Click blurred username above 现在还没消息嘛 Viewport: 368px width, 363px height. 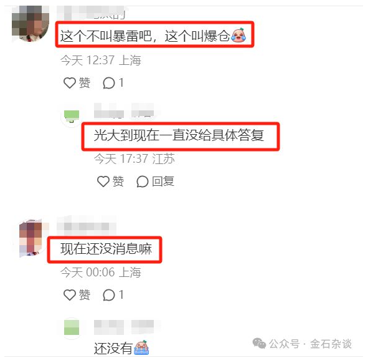point(87,226)
